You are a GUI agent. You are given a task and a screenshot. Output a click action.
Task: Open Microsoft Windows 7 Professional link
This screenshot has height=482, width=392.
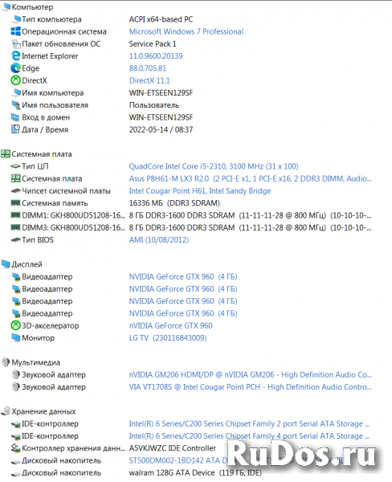186,31
